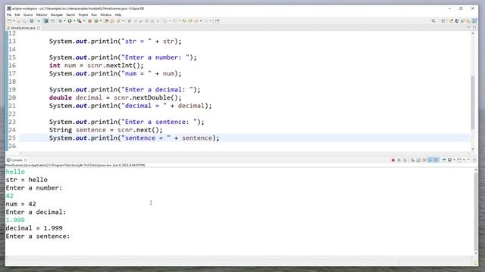Maximize the editor area
485x272 pixels.
pyautogui.click(x=474, y=28)
